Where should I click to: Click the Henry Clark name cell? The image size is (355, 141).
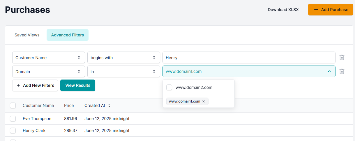(x=34, y=131)
